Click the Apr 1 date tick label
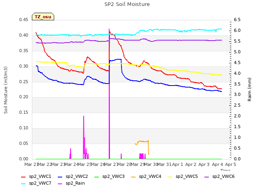This screenshot has width=255, height=191. pos(178,164)
